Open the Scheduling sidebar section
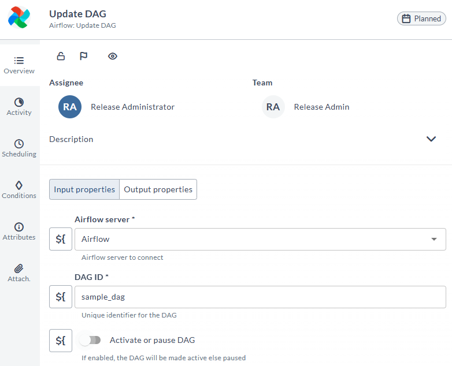 (19, 148)
